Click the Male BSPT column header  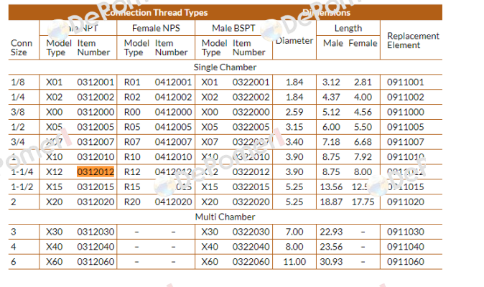(233, 28)
